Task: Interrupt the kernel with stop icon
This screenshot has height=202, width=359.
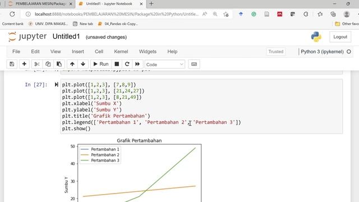Action: pyautogui.click(x=117, y=64)
